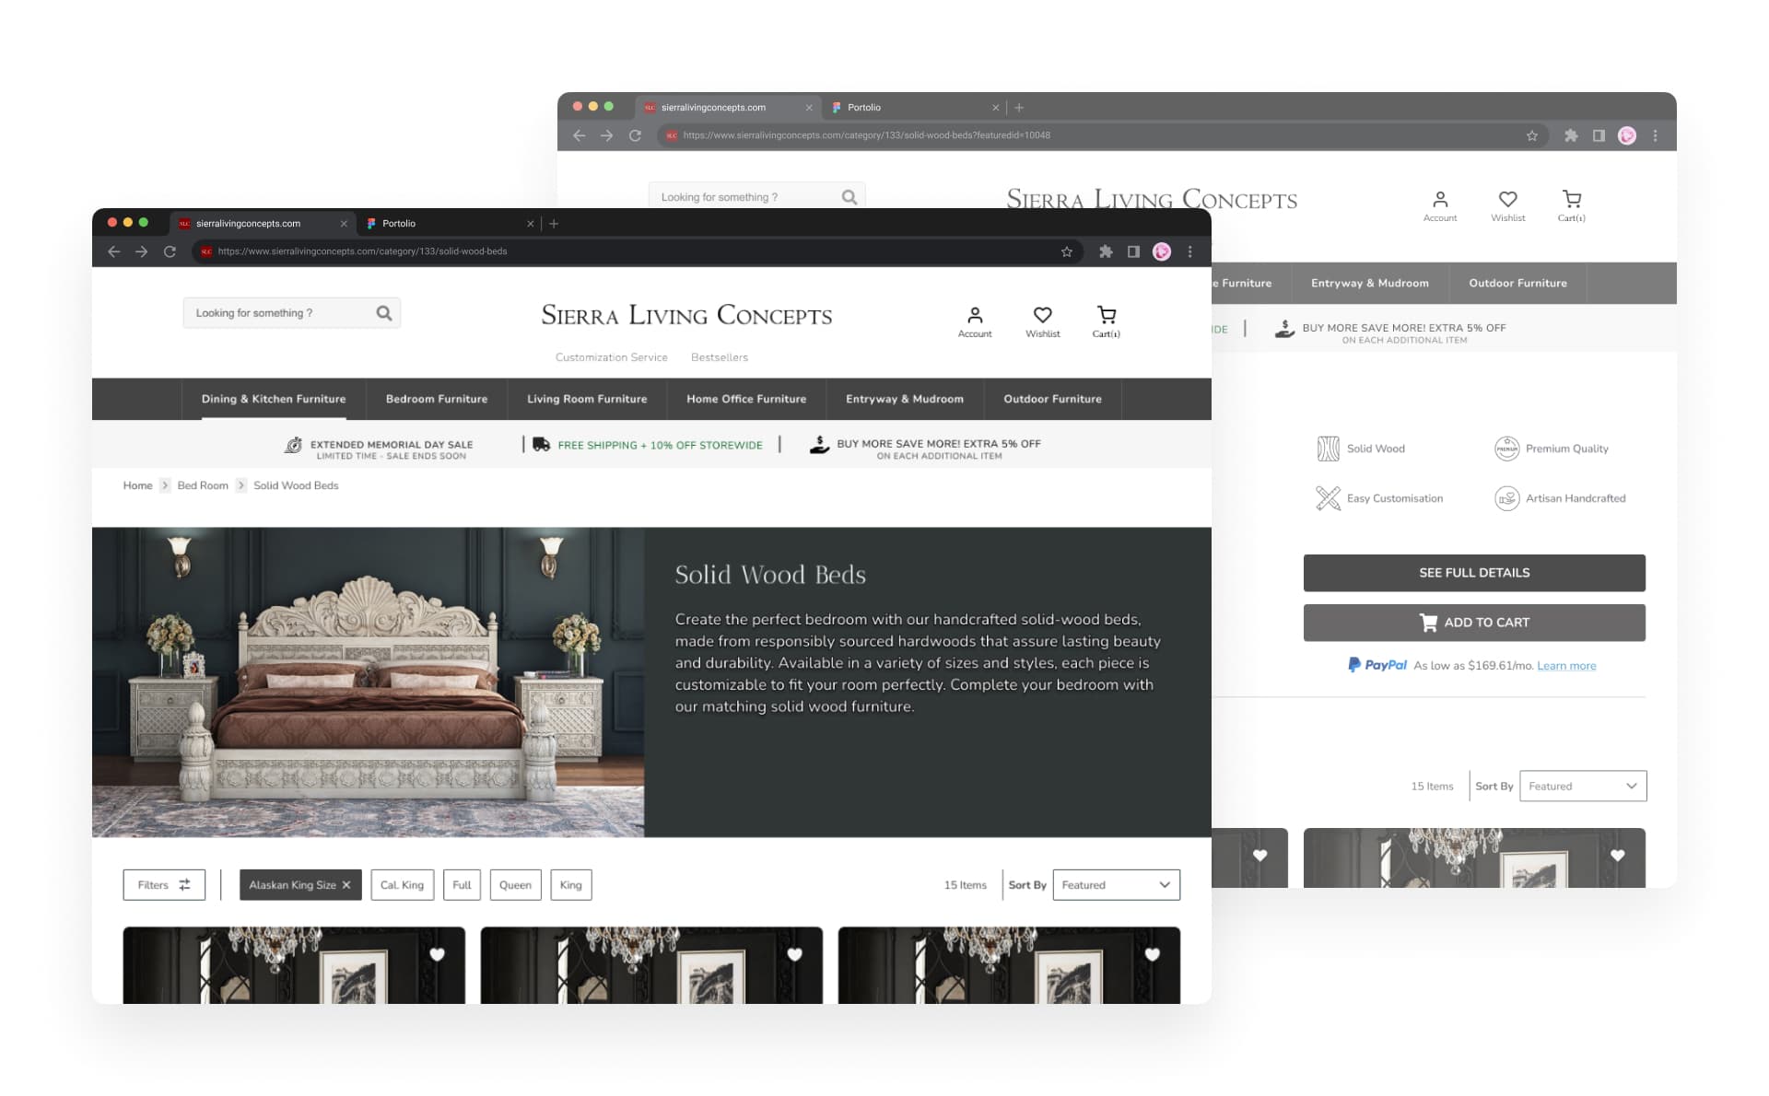Open three-dot browser menu in back window
The height and width of the screenshot is (1096, 1769).
point(1655,135)
